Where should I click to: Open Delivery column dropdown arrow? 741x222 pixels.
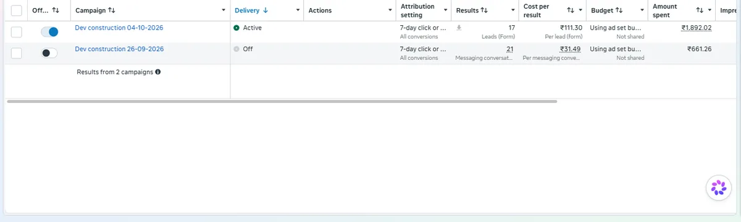298,10
